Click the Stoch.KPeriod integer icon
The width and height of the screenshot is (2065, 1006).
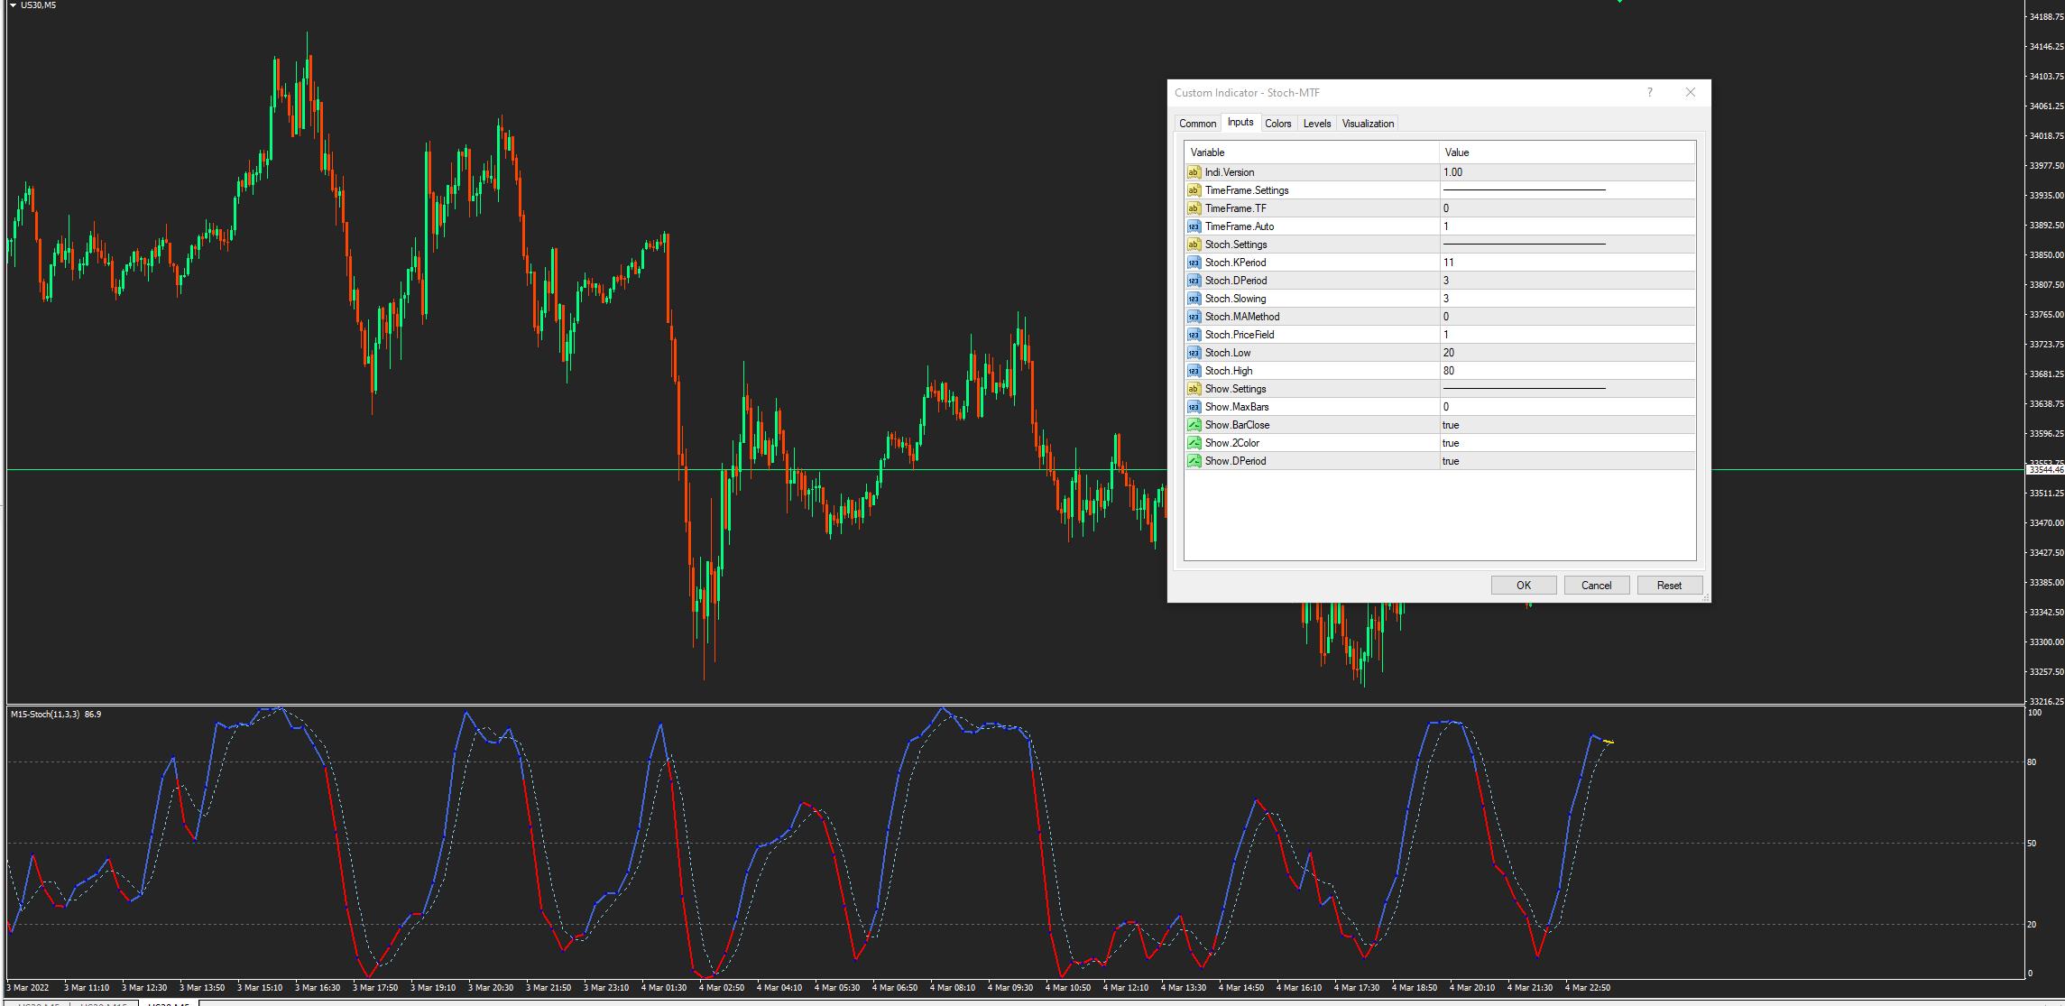pyautogui.click(x=1194, y=263)
